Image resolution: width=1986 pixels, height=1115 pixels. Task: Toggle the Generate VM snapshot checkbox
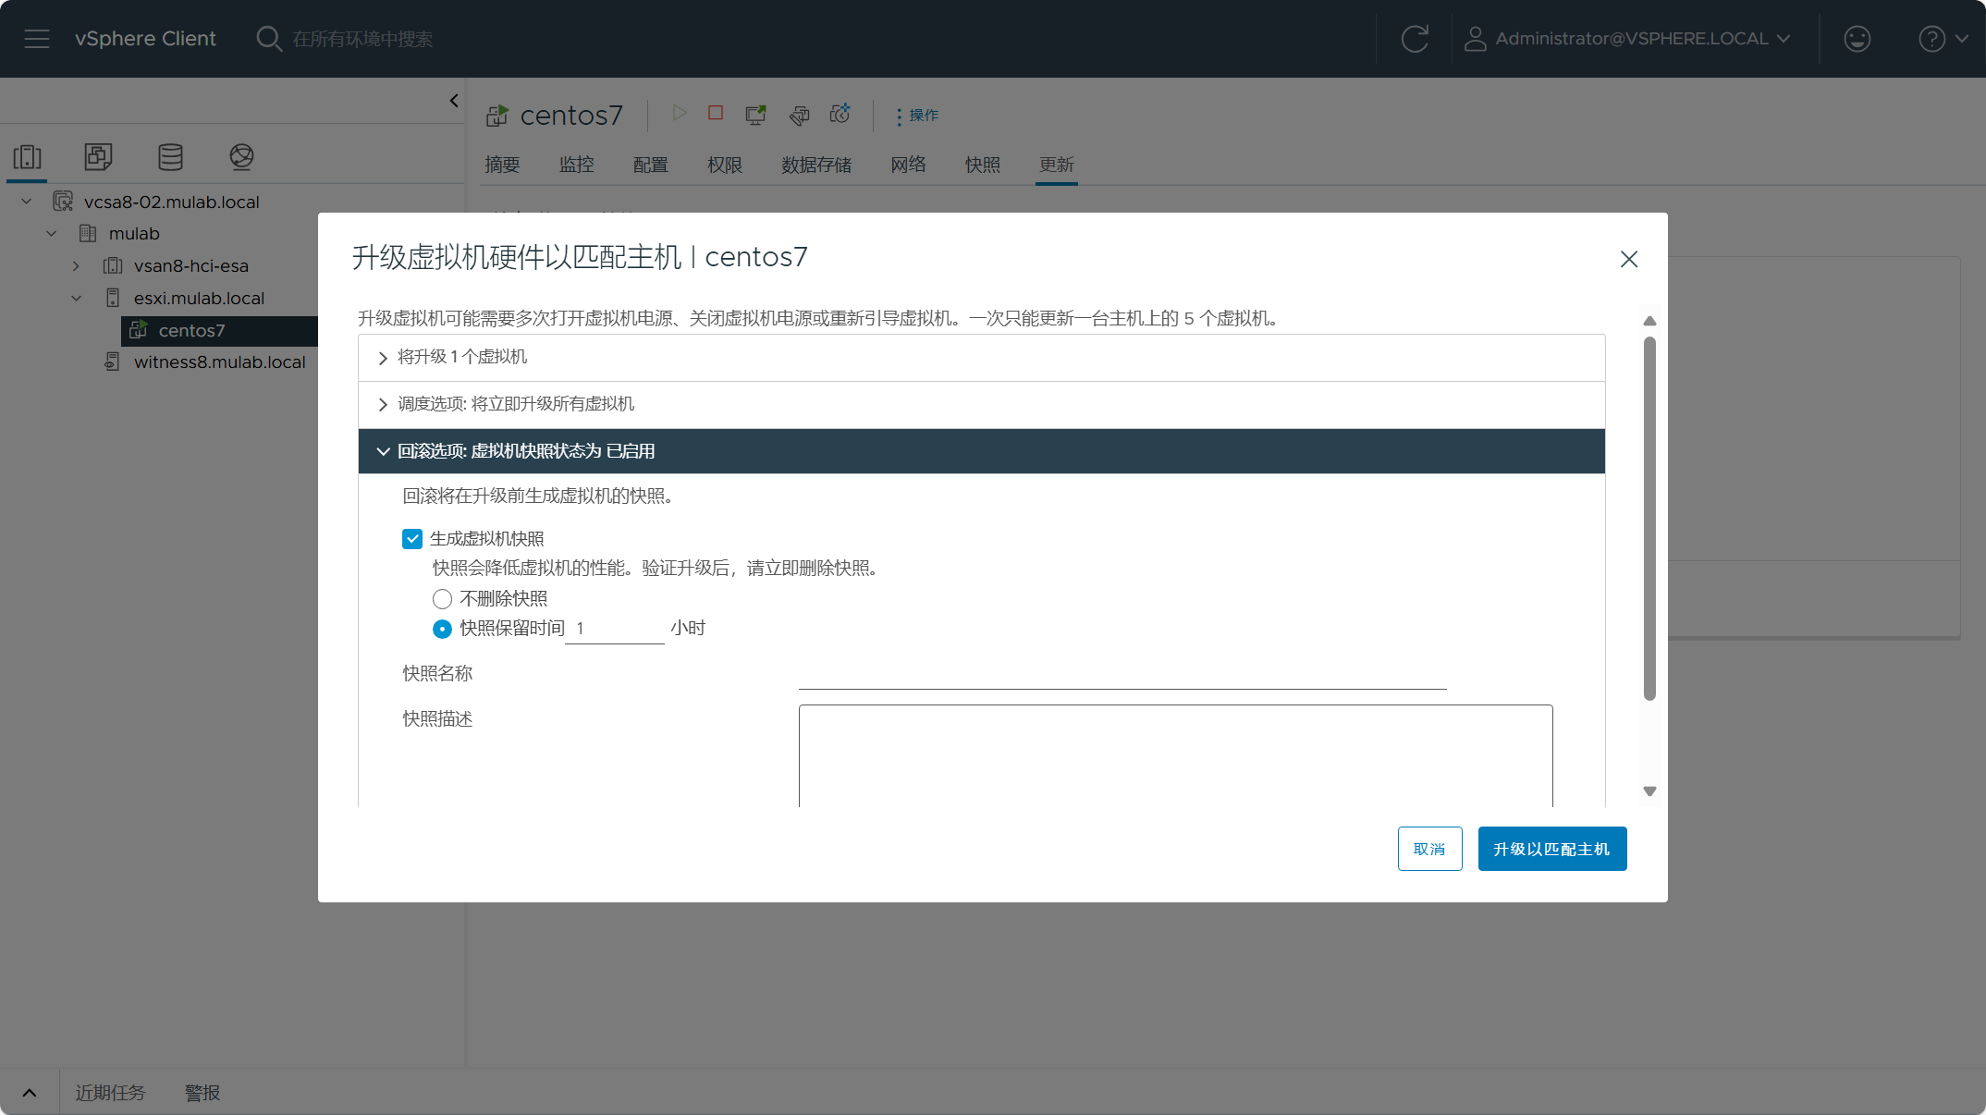pyautogui.click(x=412, y=539)
